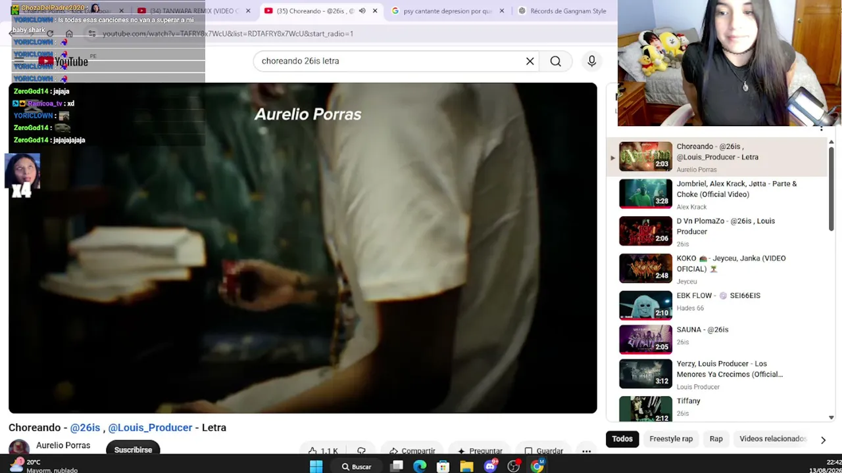Select the Videos relacionados filter chip
The width and height of the screenshot is (842, 473).
pos(772,439)
